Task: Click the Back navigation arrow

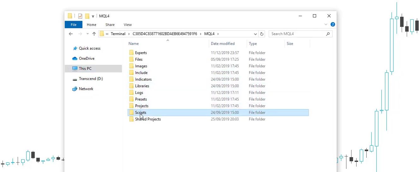Action: 71,34
